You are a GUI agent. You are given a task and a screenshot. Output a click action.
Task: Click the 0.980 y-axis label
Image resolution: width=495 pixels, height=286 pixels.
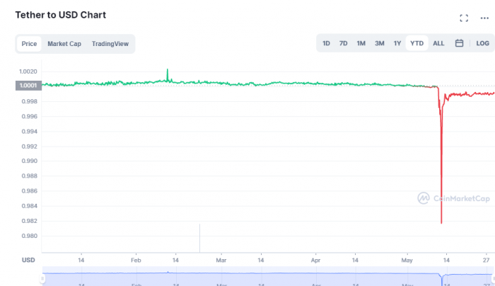[30, 236]
